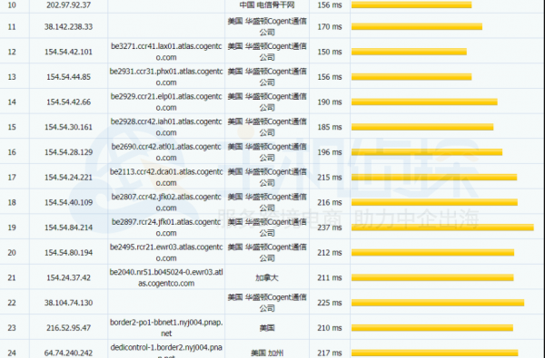Click the 加拿大 location cell in hop 21

coord(267,277)
